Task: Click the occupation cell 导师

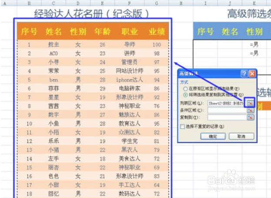Action: click(x=130, y=45)
